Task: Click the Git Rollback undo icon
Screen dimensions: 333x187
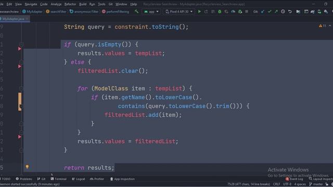Action: coord(290,11)
